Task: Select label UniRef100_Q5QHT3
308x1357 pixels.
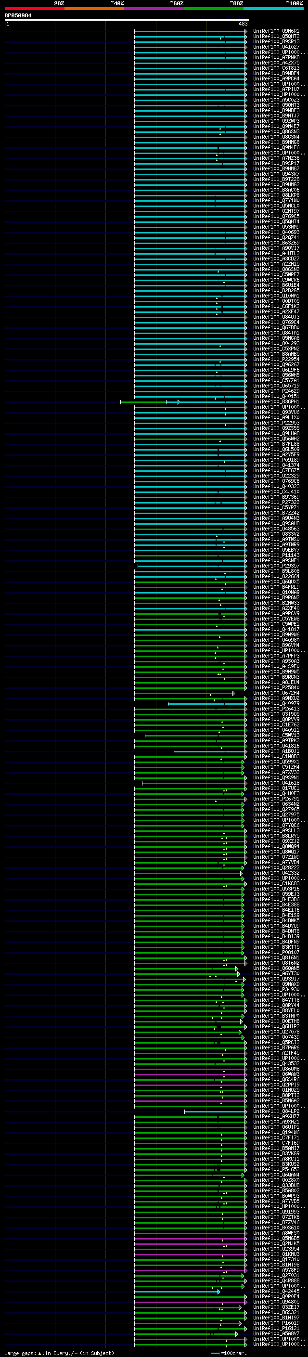Action: (276, 105)
